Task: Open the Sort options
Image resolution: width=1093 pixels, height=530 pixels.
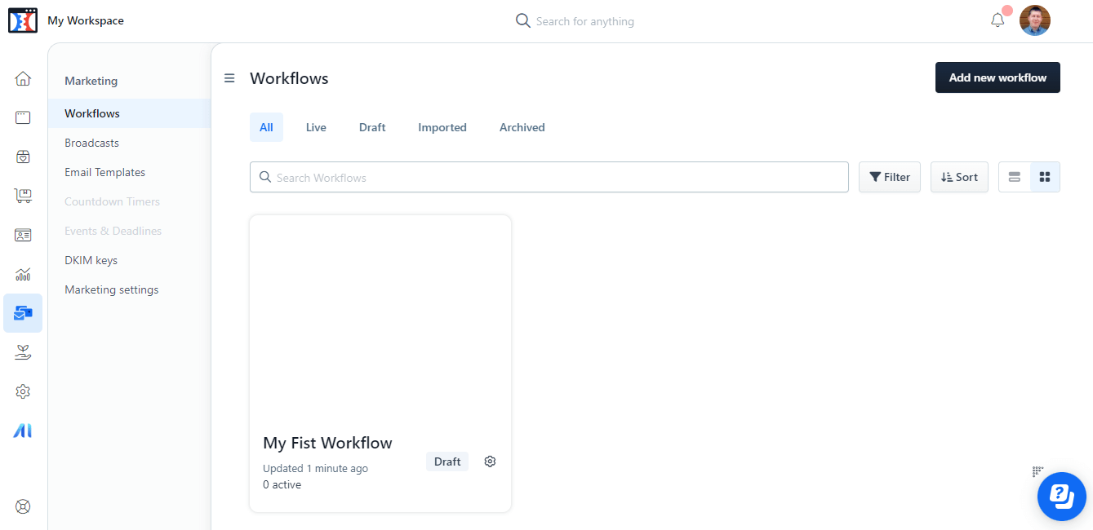Action: 958,176
